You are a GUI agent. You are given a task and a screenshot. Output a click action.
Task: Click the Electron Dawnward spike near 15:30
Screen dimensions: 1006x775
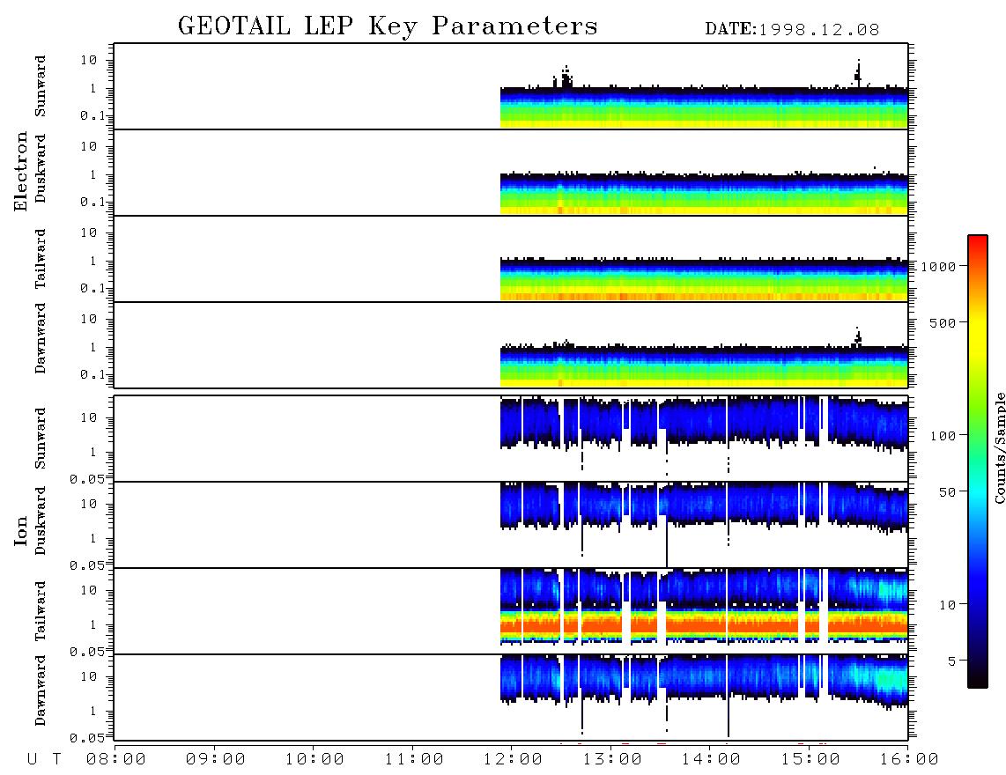tap(858, 336)
